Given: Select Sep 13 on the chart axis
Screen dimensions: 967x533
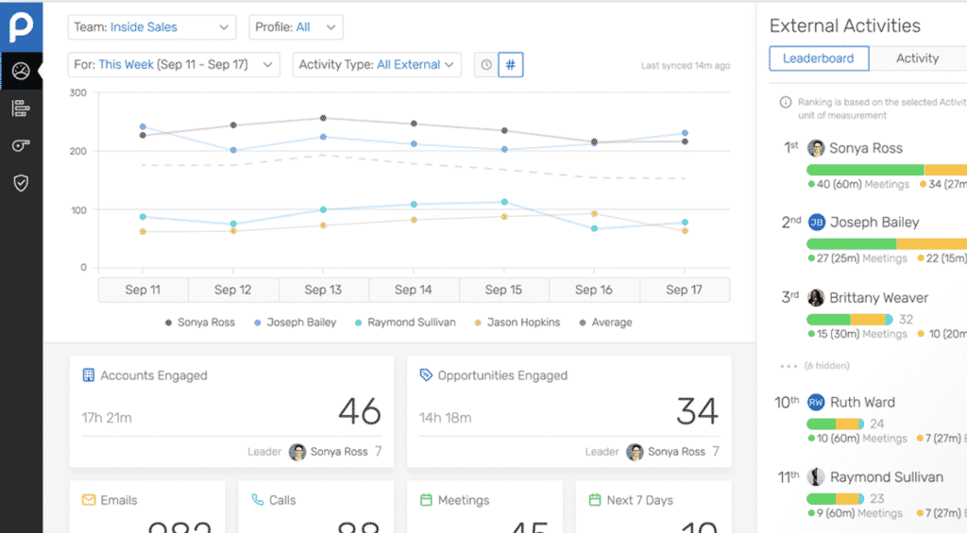Looking at the screenshot, I should 323,290.
